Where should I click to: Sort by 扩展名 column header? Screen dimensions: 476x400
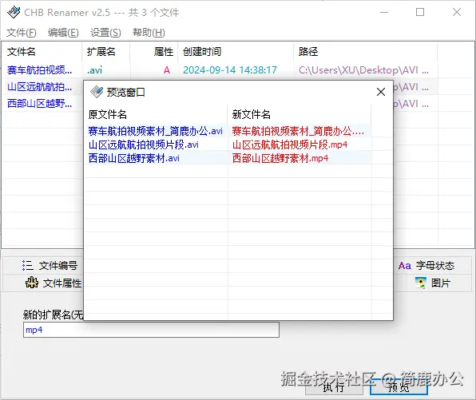click(106, 52)
